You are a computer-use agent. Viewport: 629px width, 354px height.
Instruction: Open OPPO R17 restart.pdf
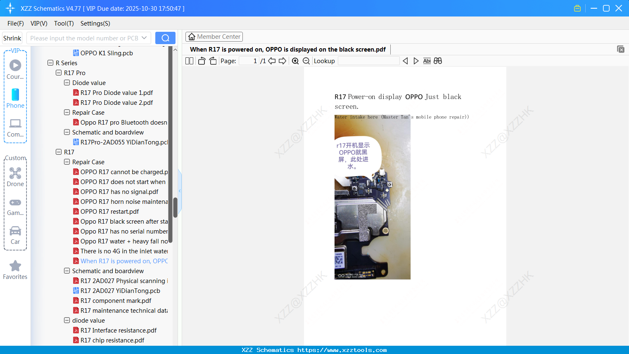pyautogui.click(x=106, y=211)
